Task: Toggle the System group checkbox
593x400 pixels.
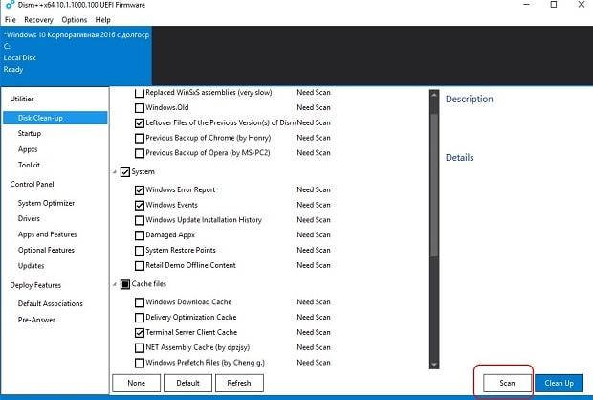Action: 125,172
